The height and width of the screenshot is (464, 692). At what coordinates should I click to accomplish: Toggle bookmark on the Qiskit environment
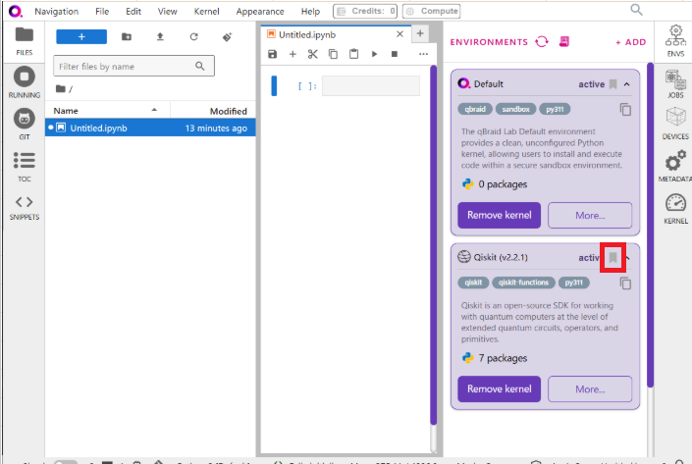click(613, 258)
